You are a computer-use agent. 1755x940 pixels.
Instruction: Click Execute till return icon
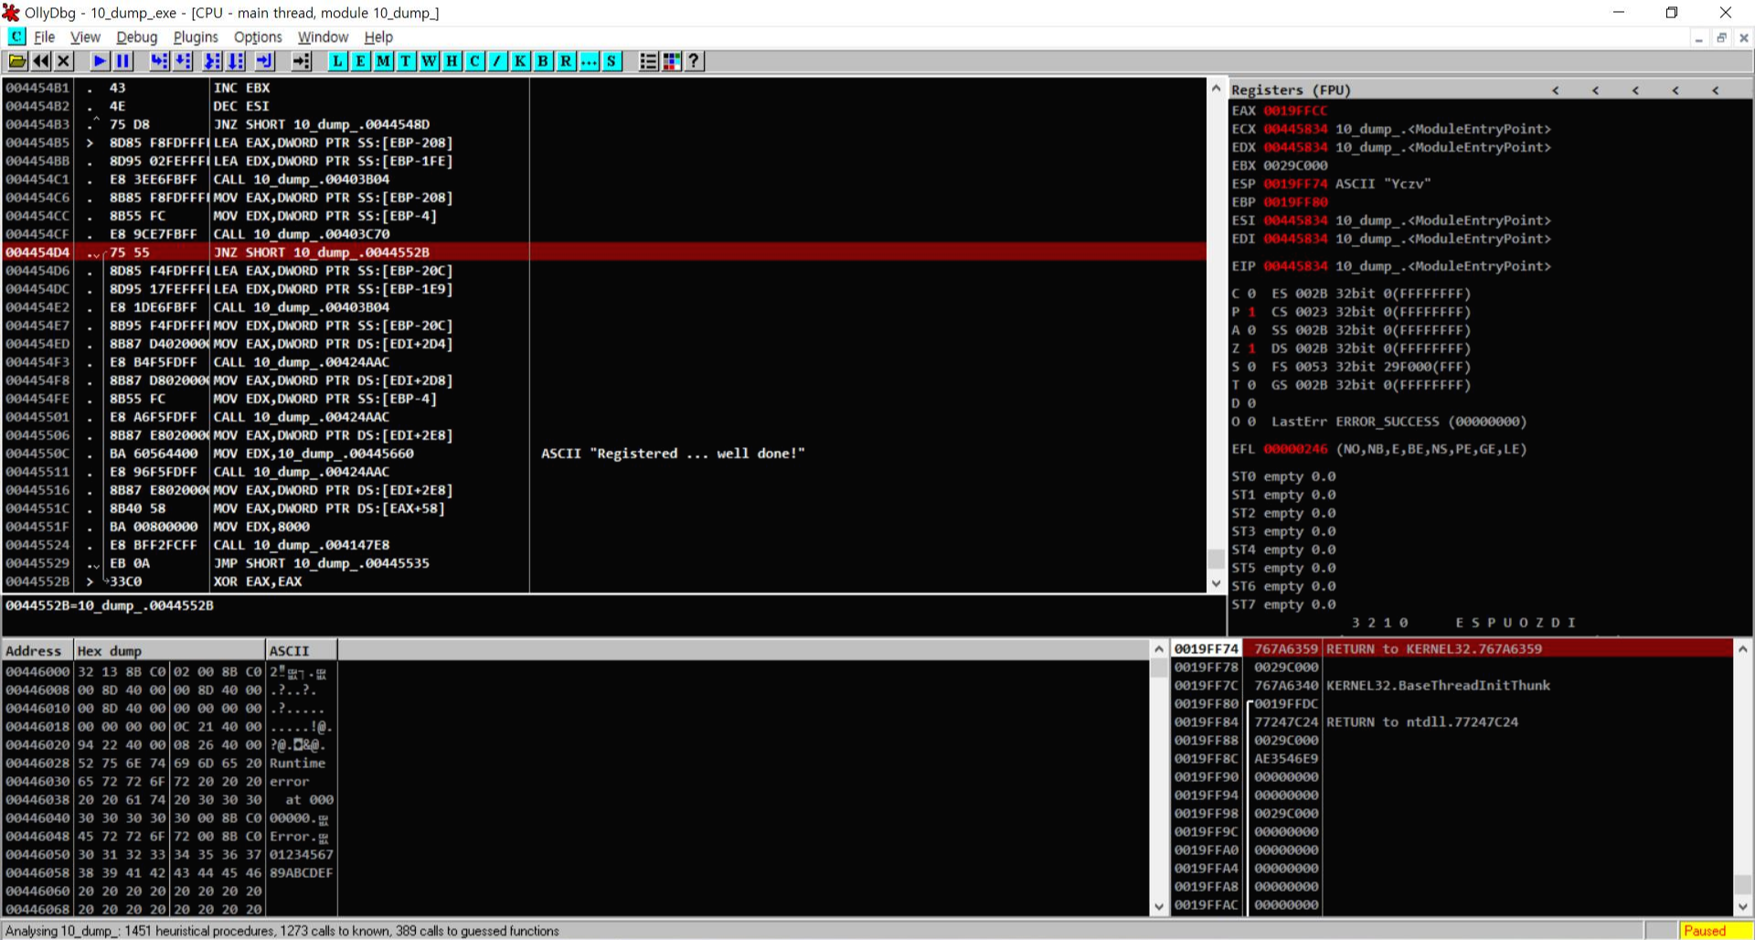(265, 61)
